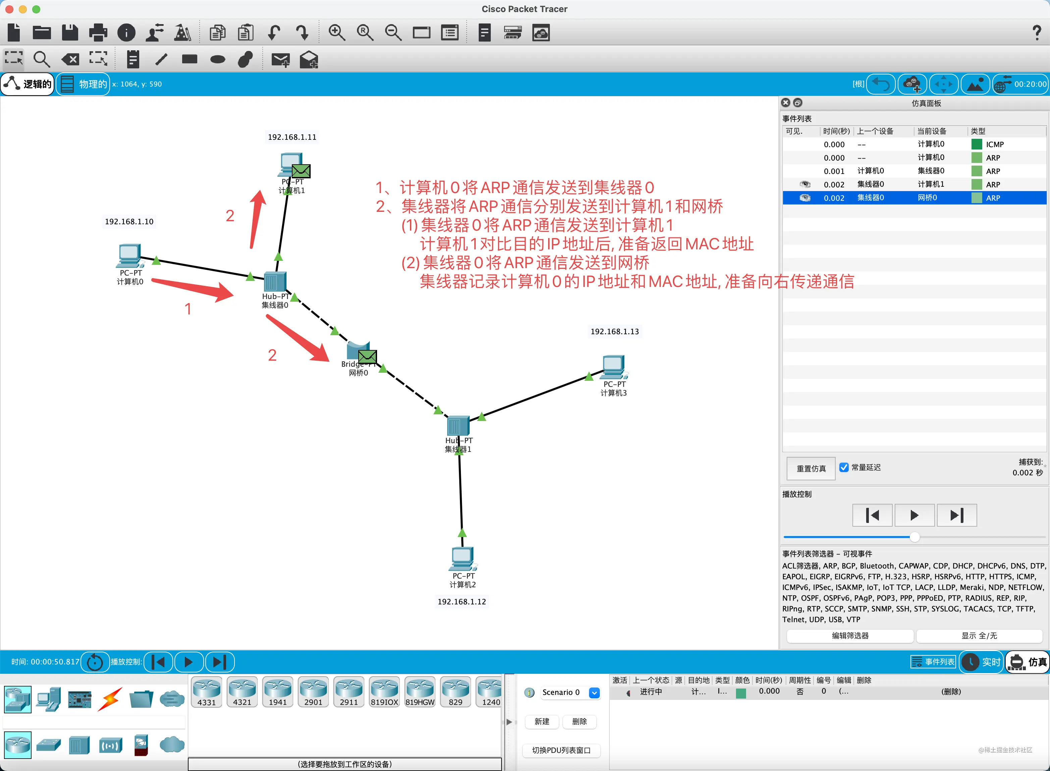Viewport: 1050px width, 771px height.
Task: Select the 819HGW router model
Action: 420,692
